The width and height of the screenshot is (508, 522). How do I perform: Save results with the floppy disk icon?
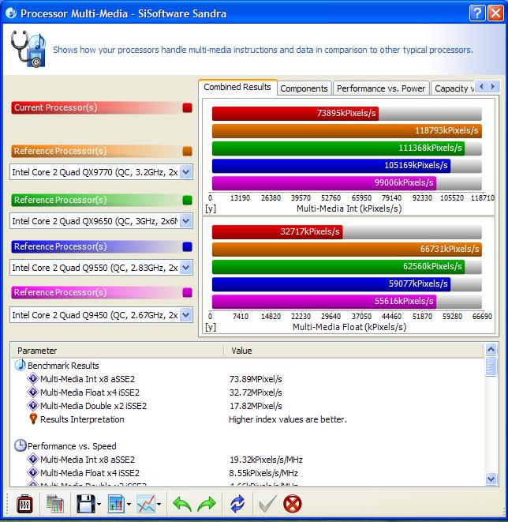tap(86, 504)
